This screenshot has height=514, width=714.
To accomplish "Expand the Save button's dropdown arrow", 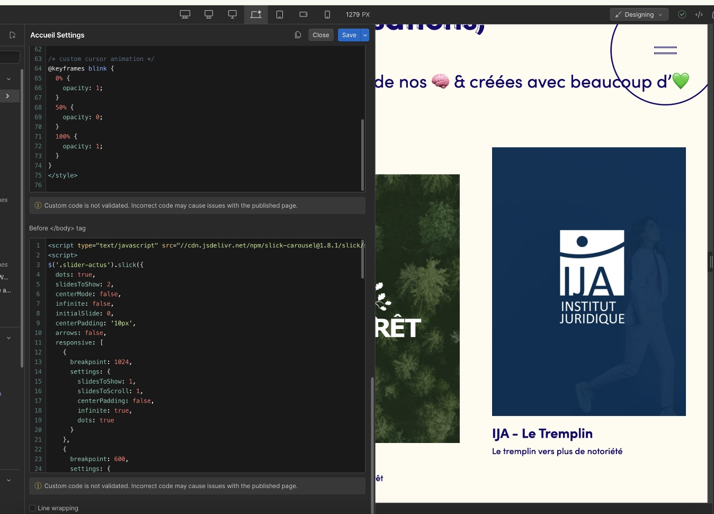I will tap(365, 34).
